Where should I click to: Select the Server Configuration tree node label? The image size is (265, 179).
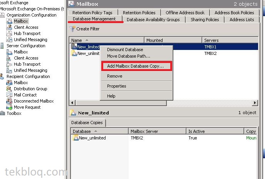pyautogui.click(x=26, y=46)
